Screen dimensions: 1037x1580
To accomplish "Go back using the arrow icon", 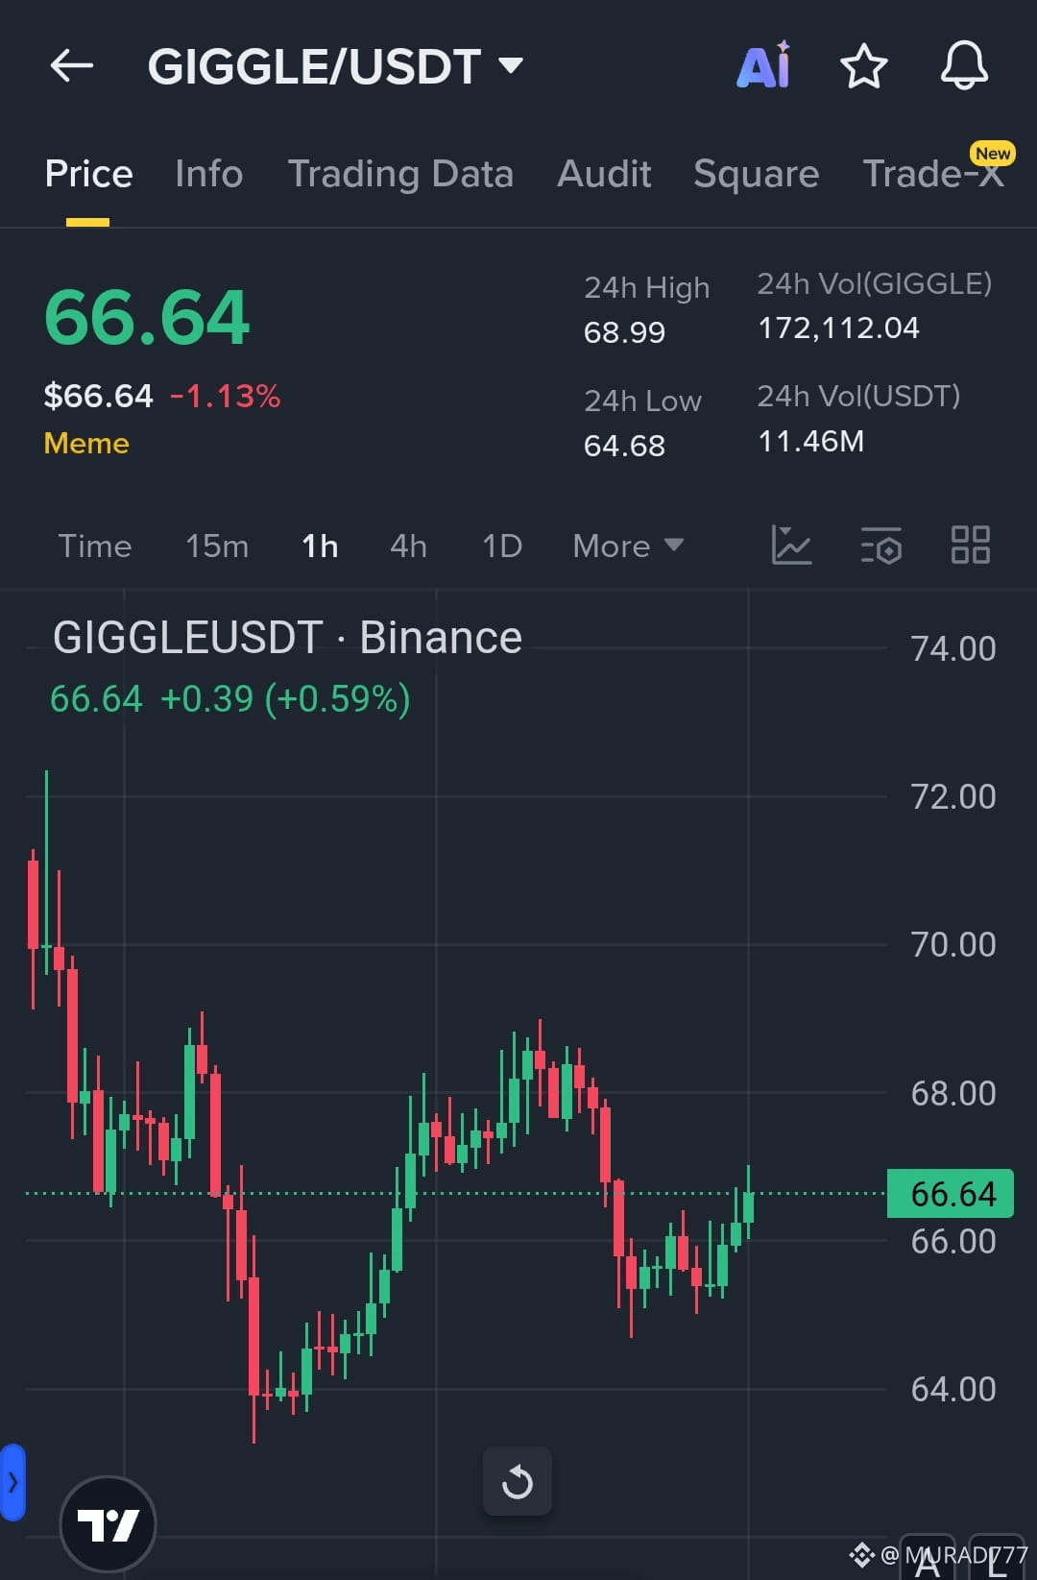I will click(72, 66).
